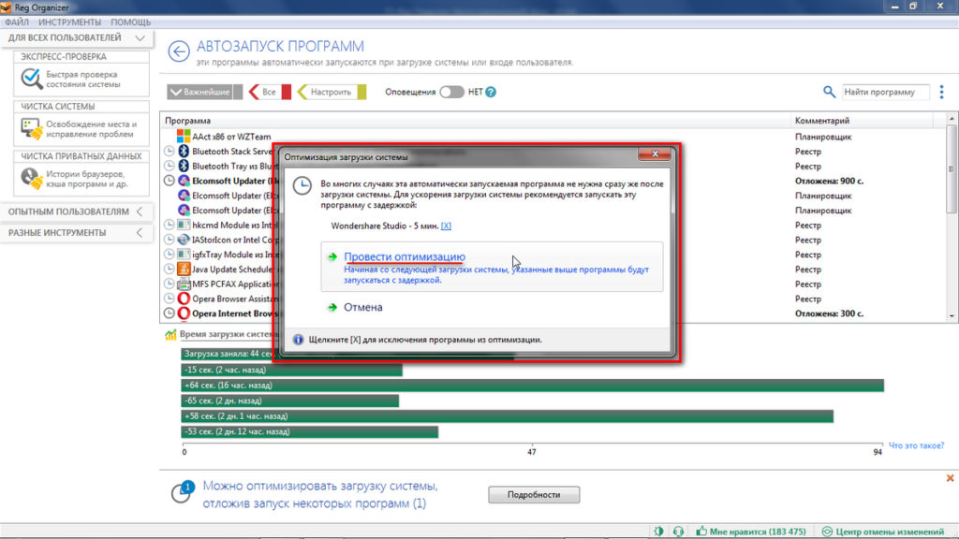
Task: Open Undo Changes Center link
Action: click(x=890, y=532)
